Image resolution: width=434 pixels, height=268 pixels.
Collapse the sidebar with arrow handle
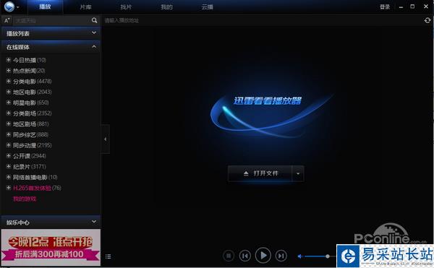click(106, 139)
